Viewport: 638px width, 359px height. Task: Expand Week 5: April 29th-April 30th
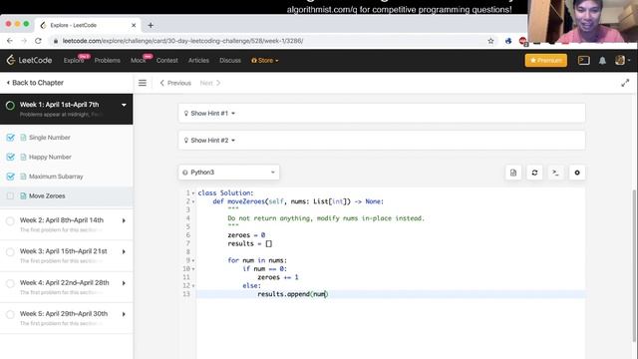124,314
